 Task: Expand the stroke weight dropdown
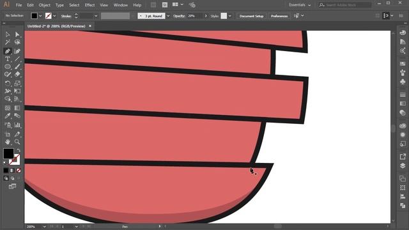click(96, 16)
